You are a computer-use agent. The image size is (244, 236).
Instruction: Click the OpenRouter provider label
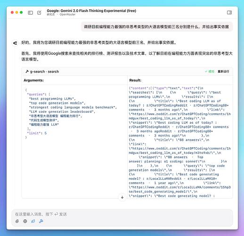click(x=67, y=15)
